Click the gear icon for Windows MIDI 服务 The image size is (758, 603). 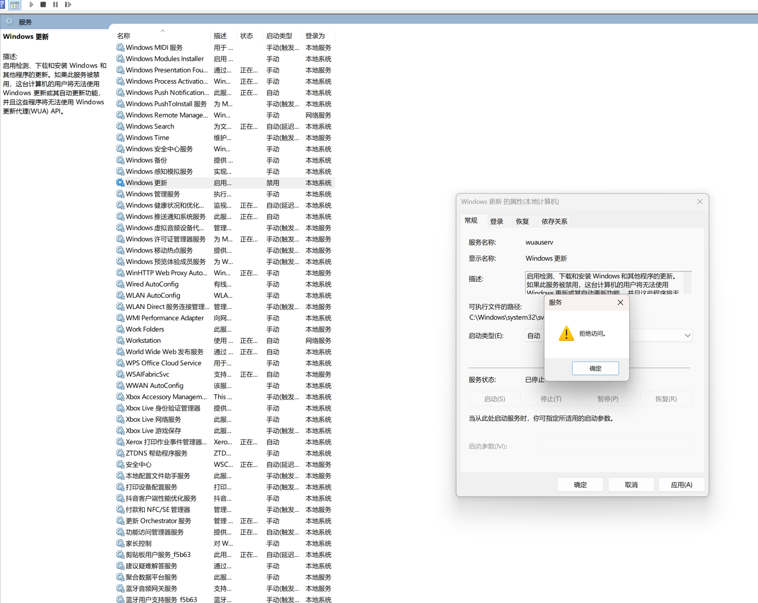(x=120, y=47)
